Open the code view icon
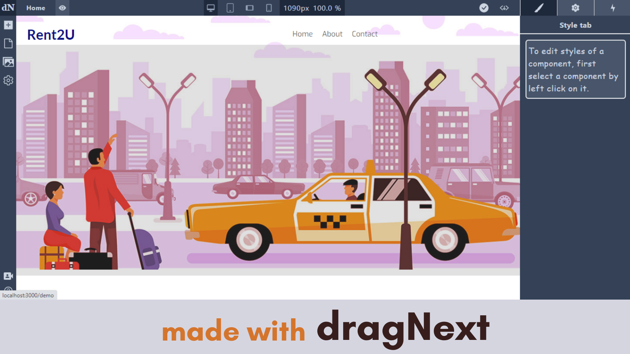This screenshot has height=354, width=630. pyautogui.click(x=504, y=8)
